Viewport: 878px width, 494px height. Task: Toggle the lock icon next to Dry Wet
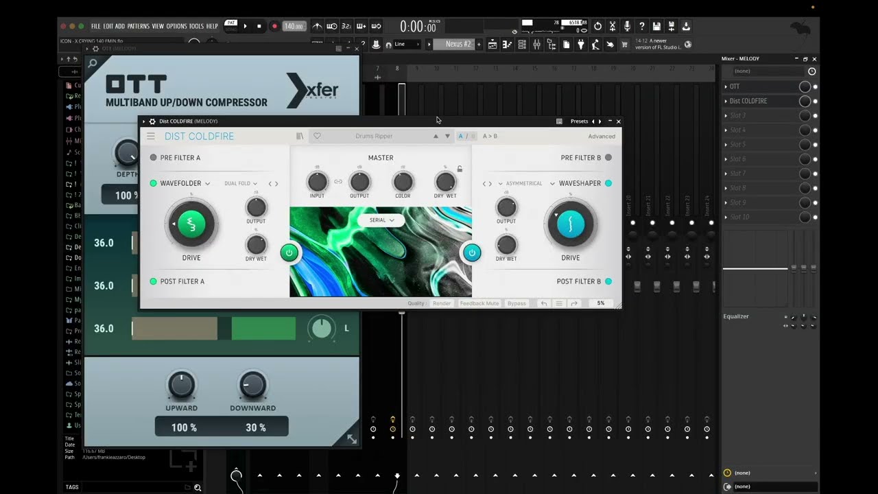(460, 169)
